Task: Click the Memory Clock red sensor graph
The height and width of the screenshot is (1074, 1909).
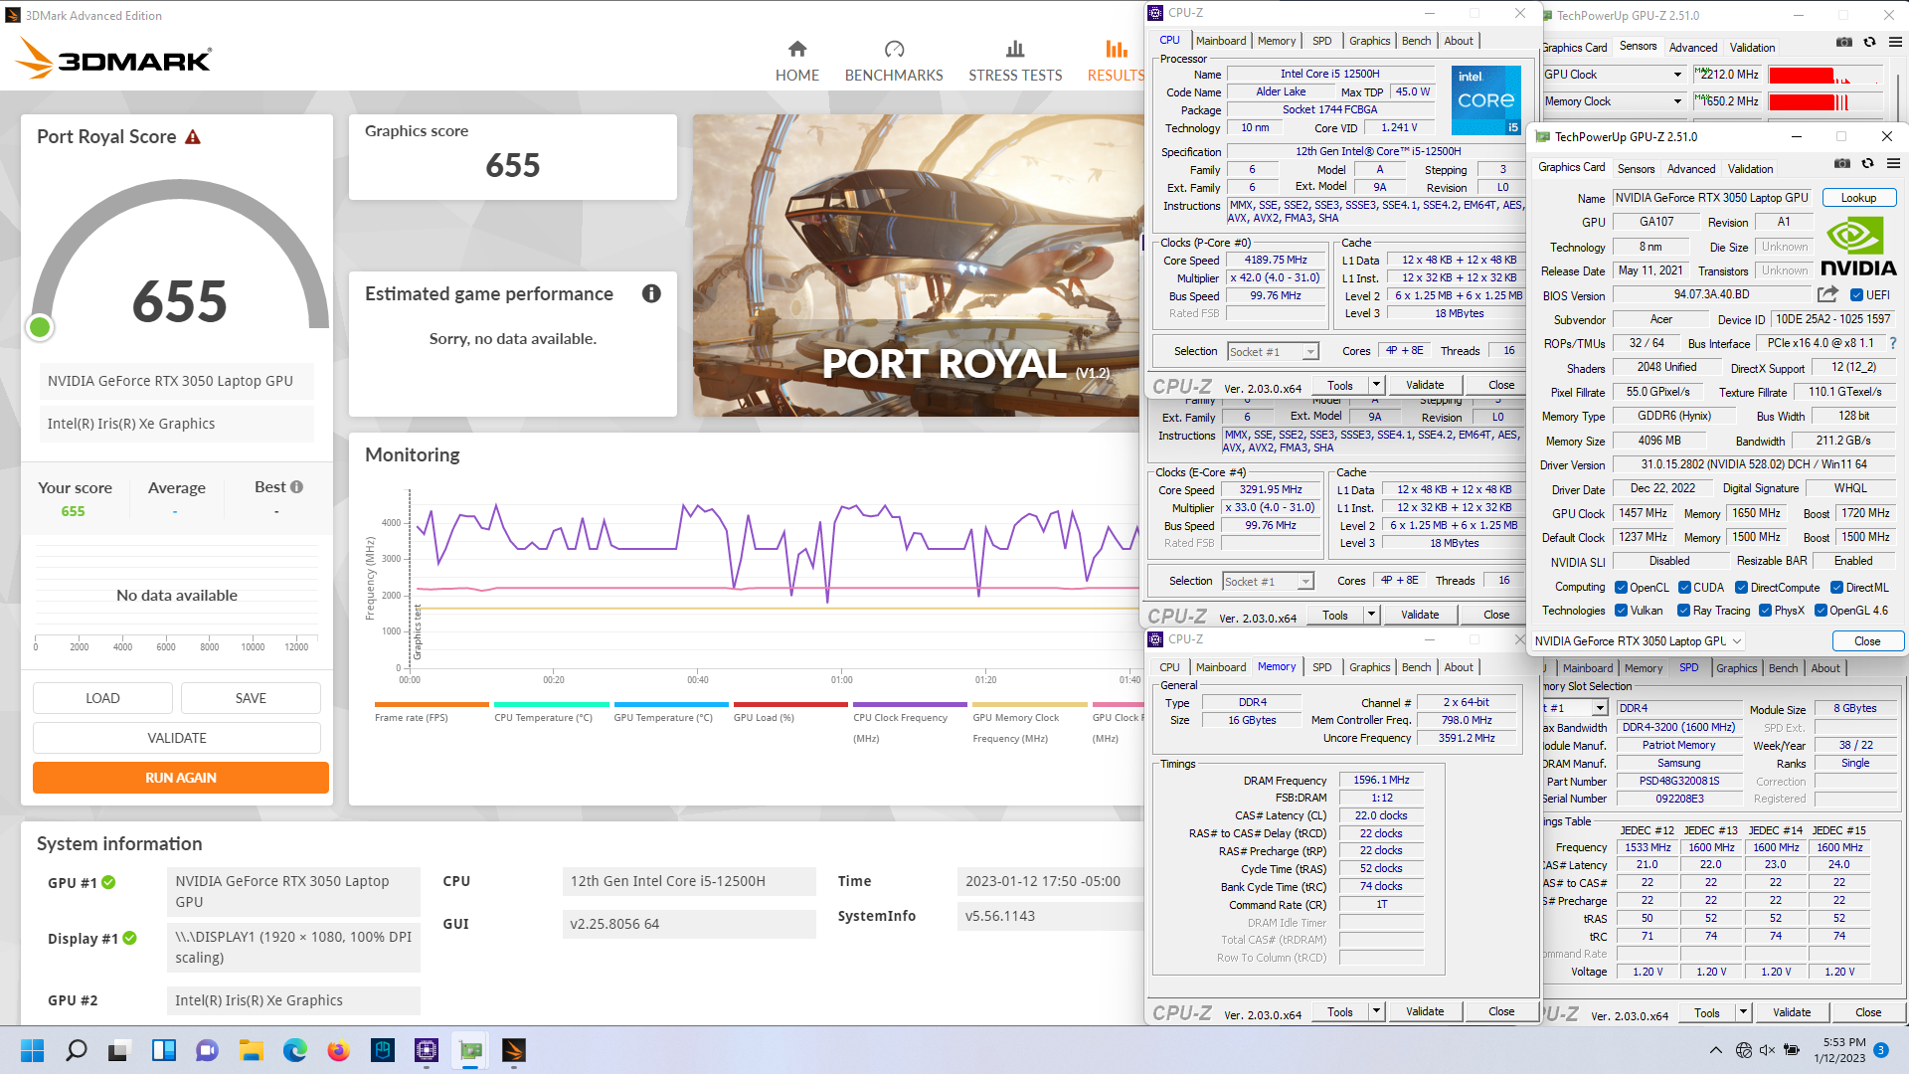Action: 1825,101
